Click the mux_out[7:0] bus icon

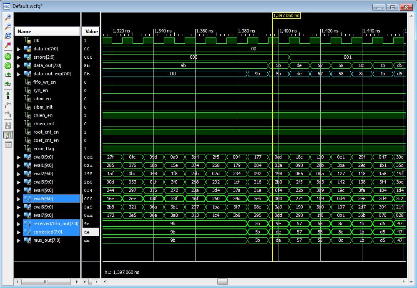(x=28, y=241)
